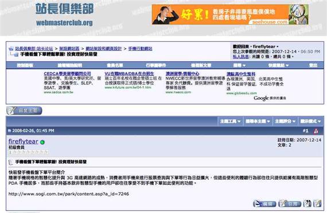
Task: Open the Quick Links navbar menu
Action: [x=278, y=65]
